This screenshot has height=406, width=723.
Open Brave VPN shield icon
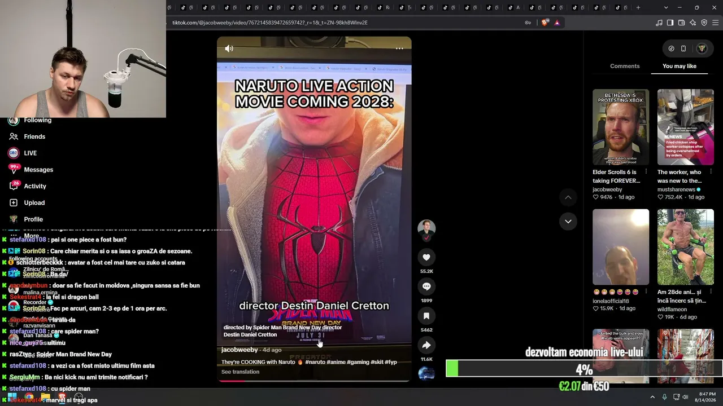point(704,23)
